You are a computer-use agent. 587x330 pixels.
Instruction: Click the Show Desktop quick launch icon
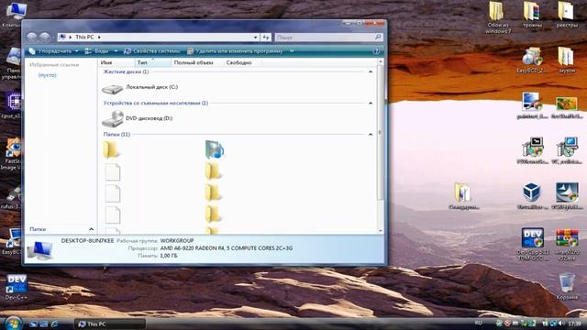34,324
